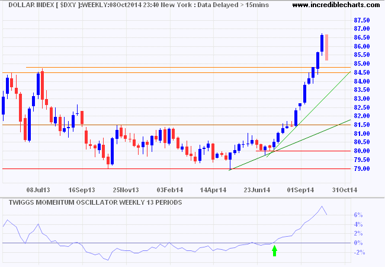Select the 84.00 price axis label
Image resolution: width=385 pixels, height=267 pixels.
(362, 81)
